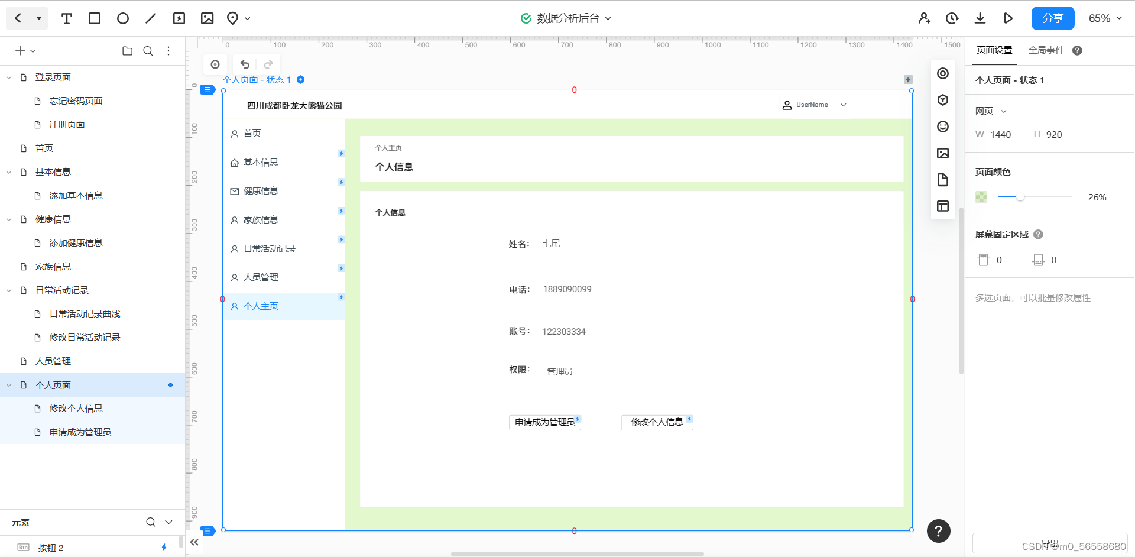Open dropdown arrow next to back button
The image size is (1135, 557).
click(x=39, y=18)
